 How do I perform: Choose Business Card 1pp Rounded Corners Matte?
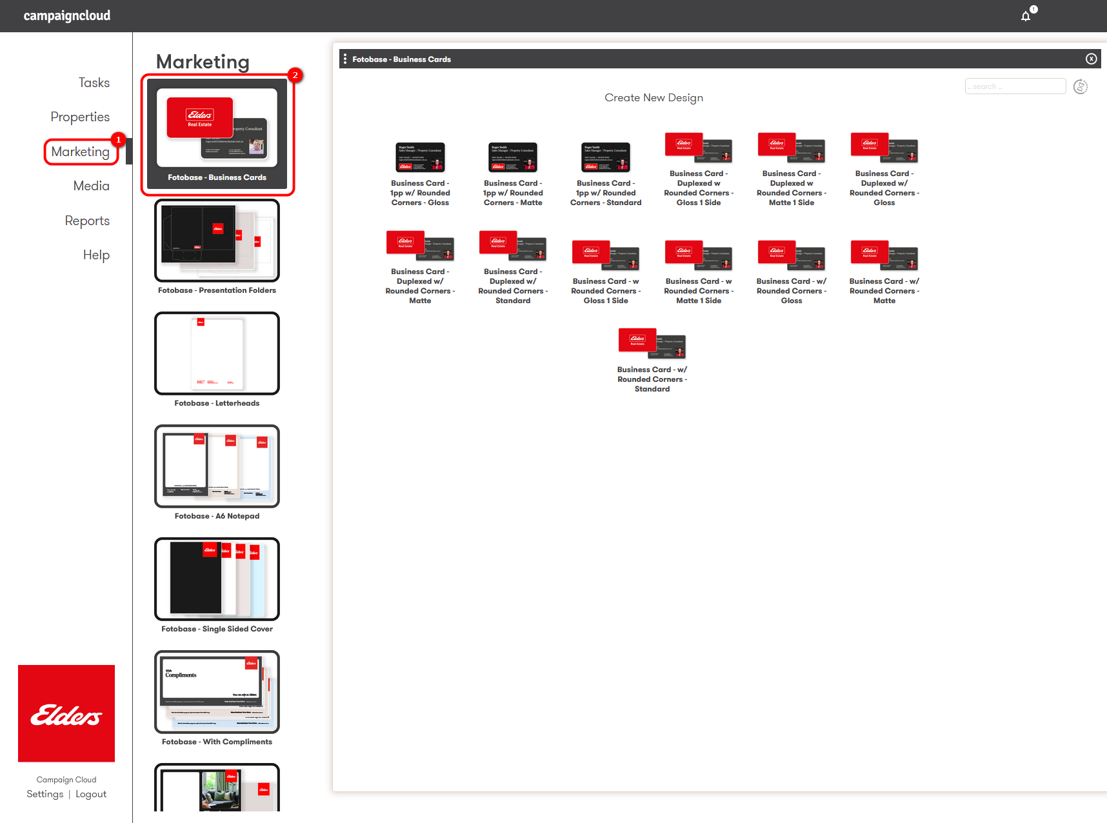click(x=513, y=174)
